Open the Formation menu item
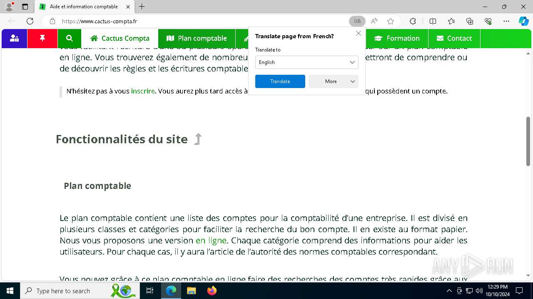The width and height of the screenshot is (533, 299). (397, 38)
